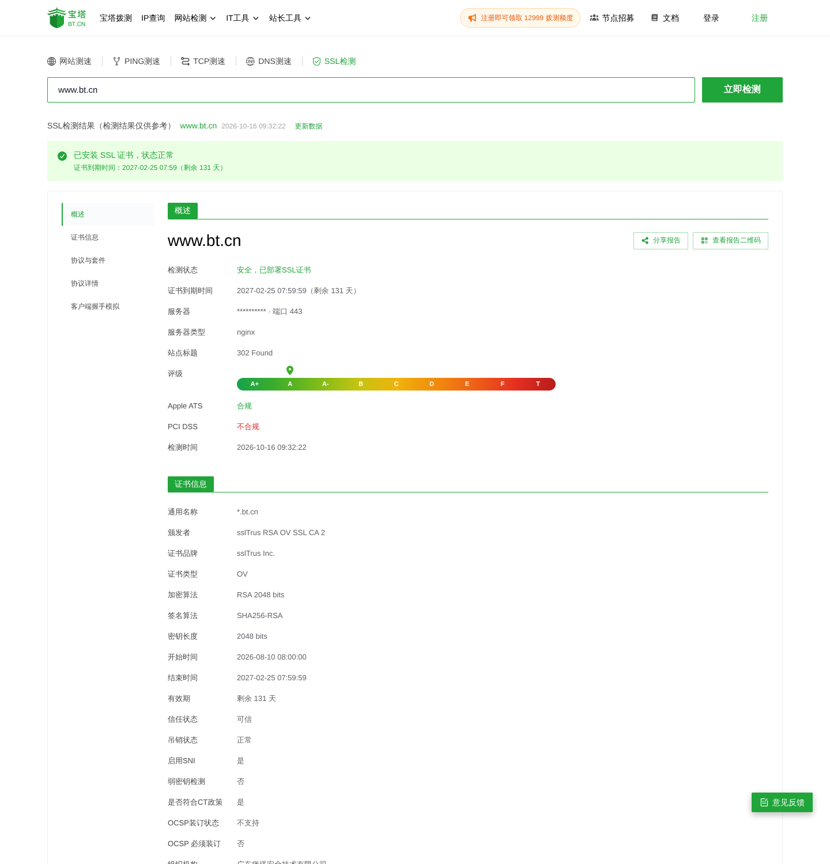The width and height of the screenshot is (830, 864).
Task: Click the QR code icon in 查看报告二维码
Action: click(704, 241)
